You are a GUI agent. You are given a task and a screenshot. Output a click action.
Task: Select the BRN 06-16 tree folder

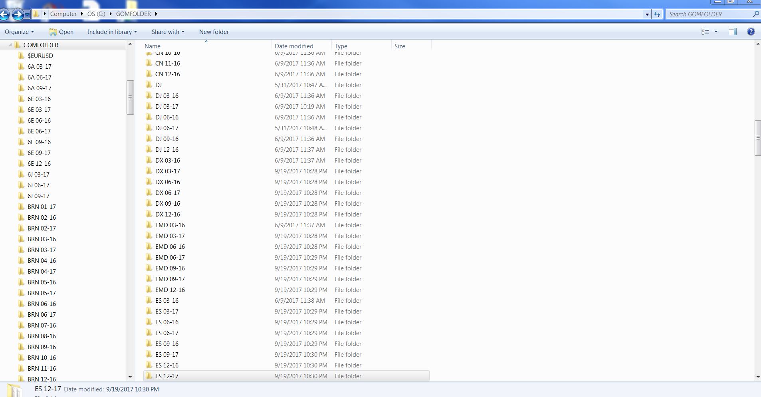pos(42,304)
